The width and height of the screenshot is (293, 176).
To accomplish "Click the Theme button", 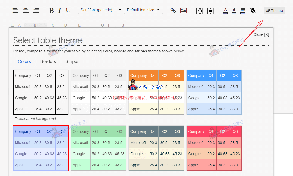I will [x=274, y=11].
